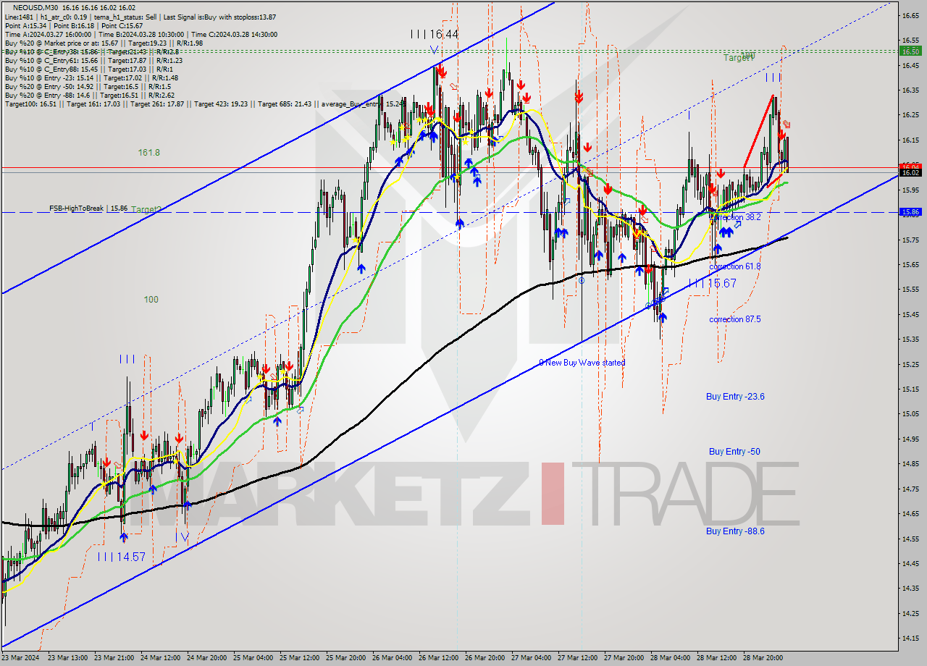Click the '23 Mar 2024' time axis label
Screen dimensions: 927x666
tap(20, 658)
